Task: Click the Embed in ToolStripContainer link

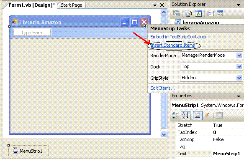Action: click(x=178, y=37)
